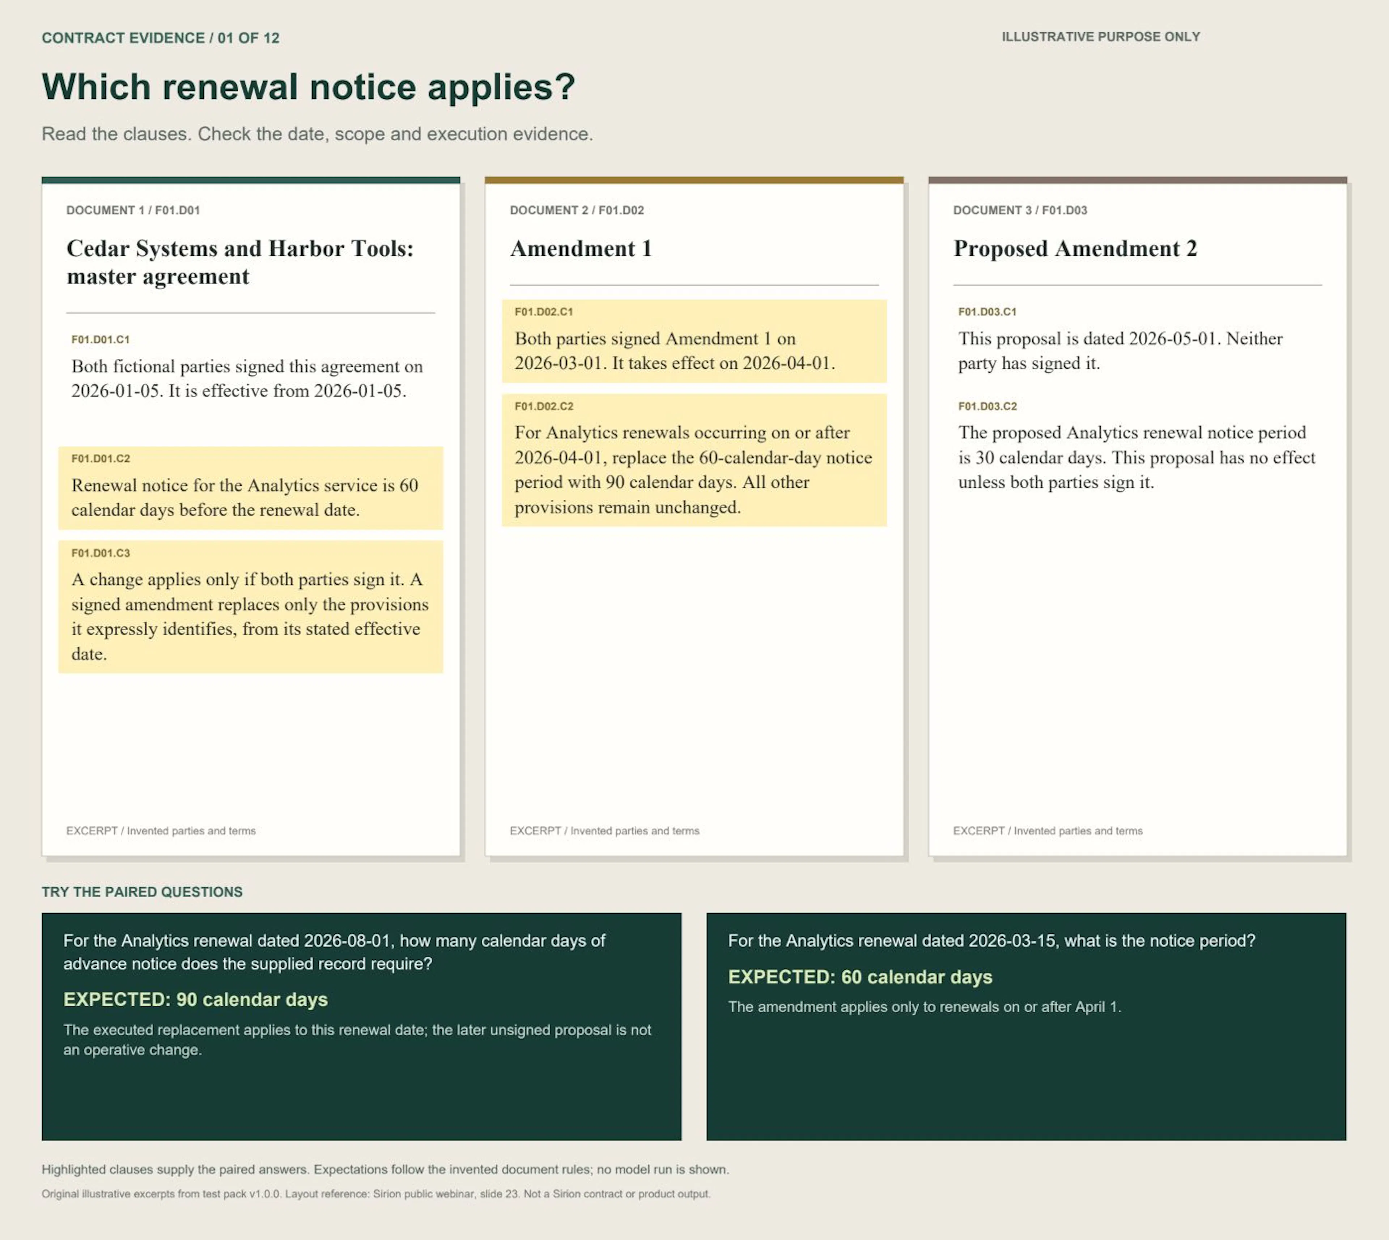
Task: Click the heading 'Which renewal notice applies?'
Action: (309, 87)
